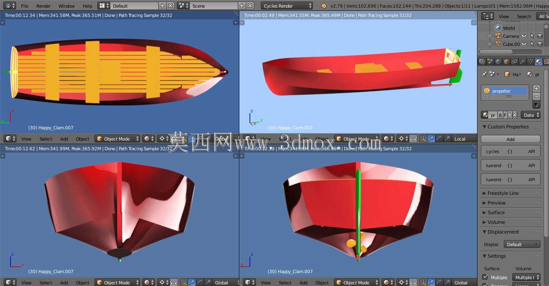
Task: Expand the Cube.00 item in outliner
Action: (x=490, y=44)
